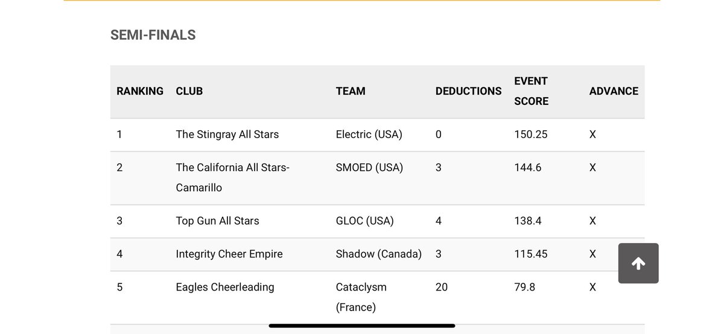The height and width of the screenshot is (334, 724).
Task: Click the Shadow (Canada) team cell
Action: 378,254
